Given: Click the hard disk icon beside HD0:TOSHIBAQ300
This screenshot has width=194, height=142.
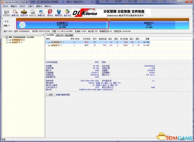Looking at the screenshot, I should [x=7, y=37].
